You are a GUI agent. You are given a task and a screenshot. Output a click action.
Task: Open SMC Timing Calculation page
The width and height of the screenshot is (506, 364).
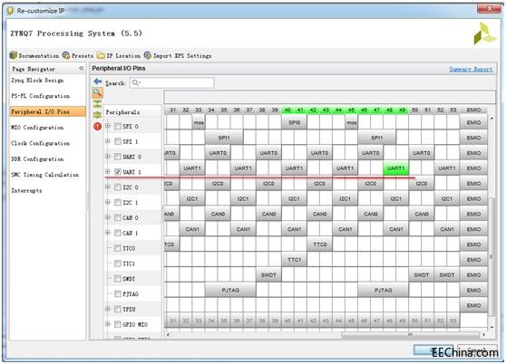(44, 175)
